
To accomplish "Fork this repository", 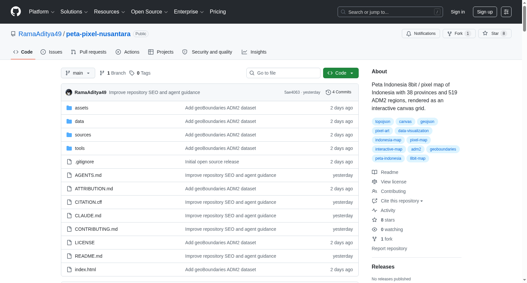I will (459, 34).
